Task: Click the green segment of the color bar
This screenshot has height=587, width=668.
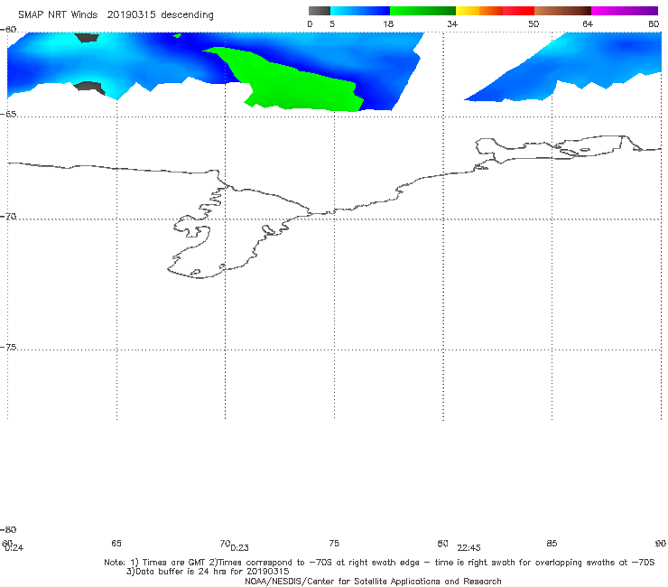Action: click(x=422, y=11)
